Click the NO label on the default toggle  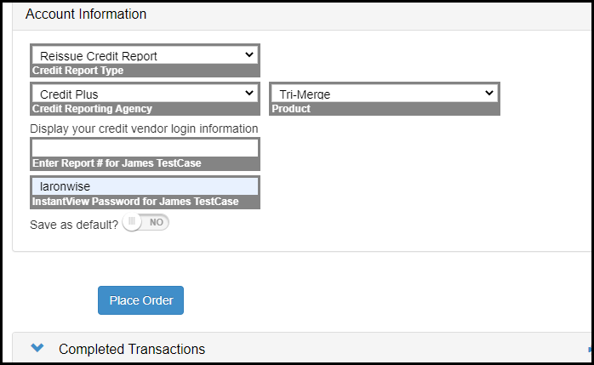pyautogui.click(x=156, y=222)
